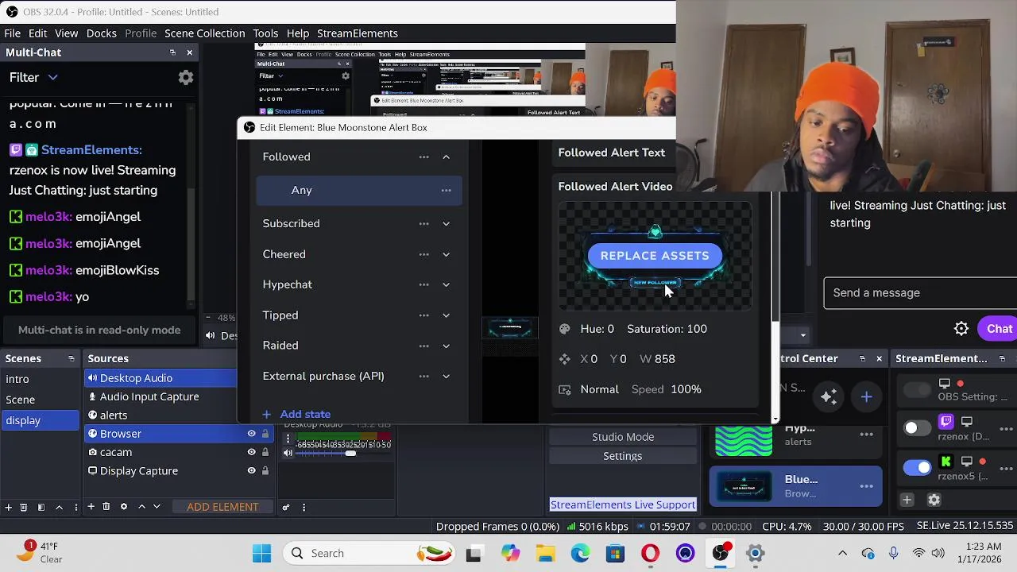Hide the Display Capture source
The width and height of the screenshot is (1017, 572).
click(251, 471)
